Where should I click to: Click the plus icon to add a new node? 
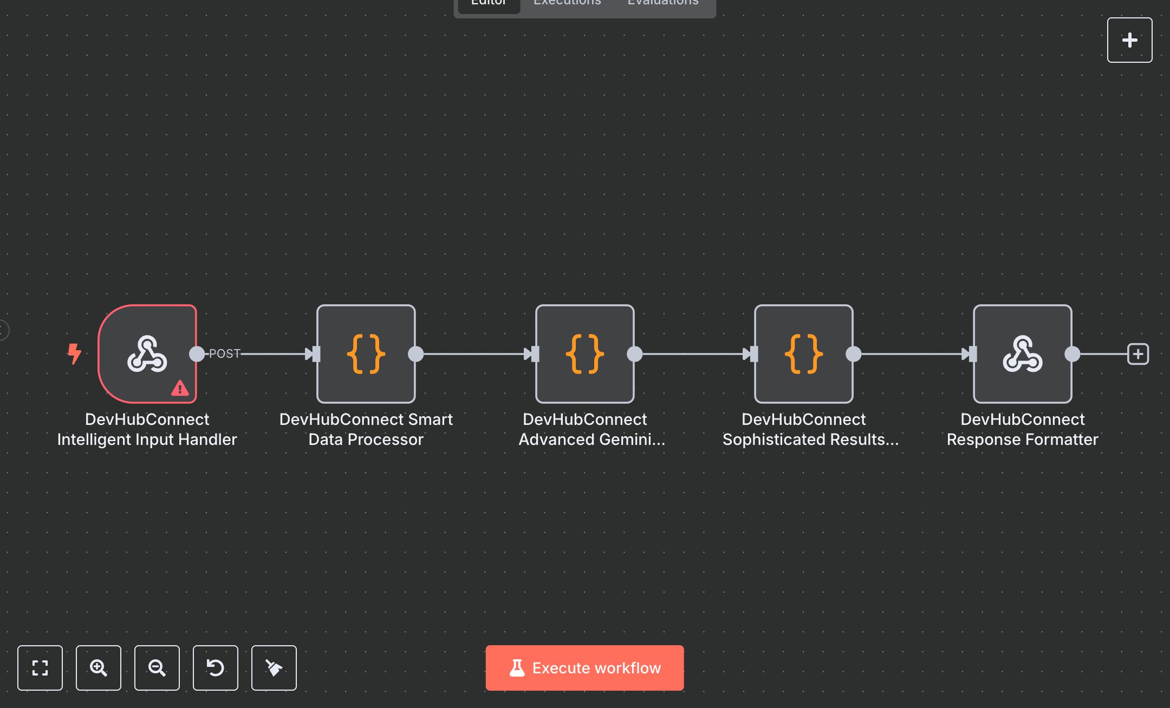click(x=1129, y=40)
